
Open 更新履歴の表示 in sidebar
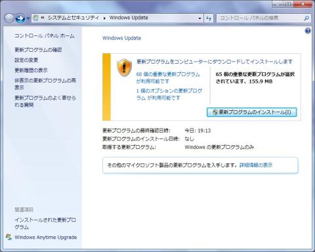(31, 70)
